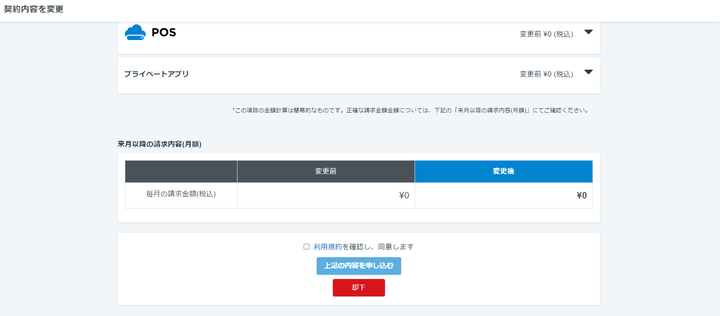Expand the プライベートアプリ section arrow

tap(588, 72)
